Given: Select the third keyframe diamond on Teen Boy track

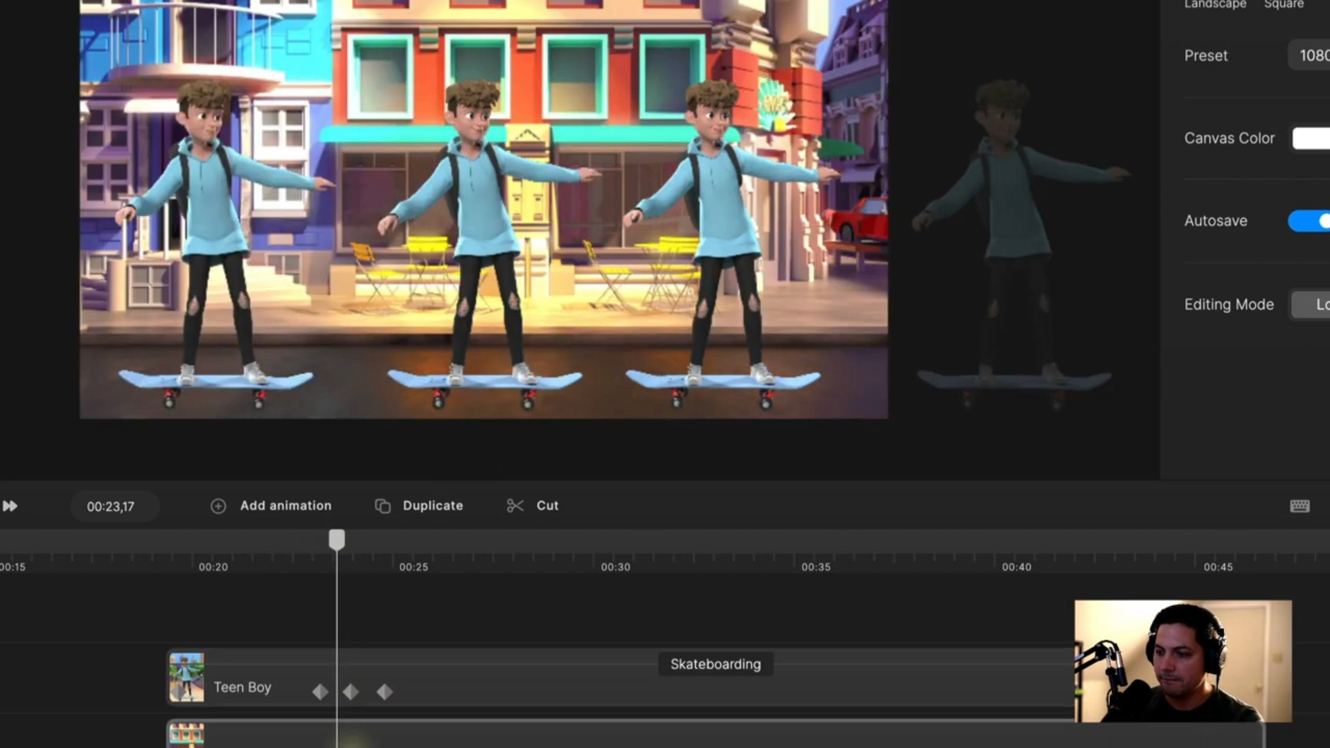Looking at the screenshot, I should (384, 691).
